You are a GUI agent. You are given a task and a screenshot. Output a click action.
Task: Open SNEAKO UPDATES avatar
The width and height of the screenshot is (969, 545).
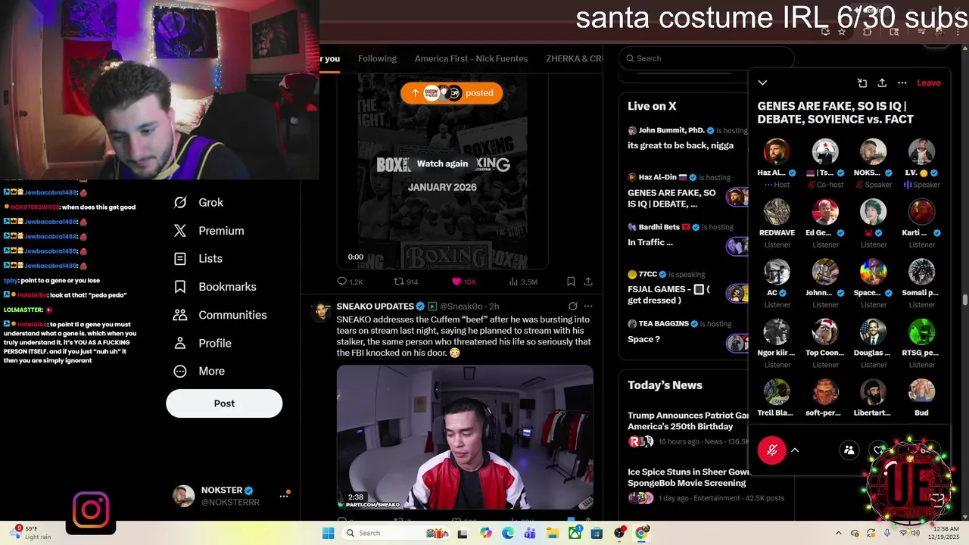click(x=322, y=312)
